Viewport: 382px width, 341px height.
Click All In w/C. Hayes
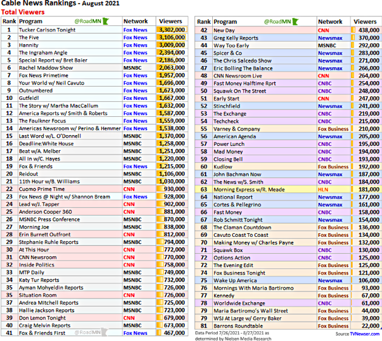39,159
